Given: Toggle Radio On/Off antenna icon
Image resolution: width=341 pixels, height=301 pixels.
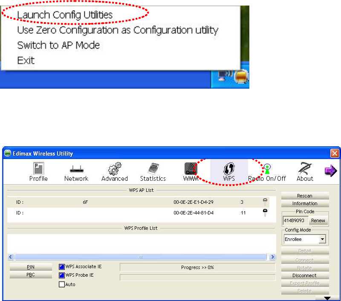Looking at the screenshot, I should pos(267,169).
